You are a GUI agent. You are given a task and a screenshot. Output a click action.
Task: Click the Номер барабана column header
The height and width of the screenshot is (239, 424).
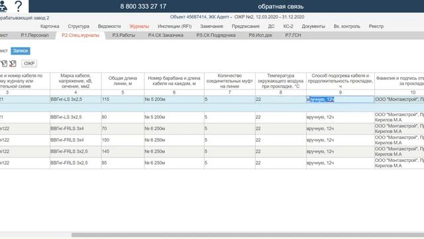[x=174, y=81]
